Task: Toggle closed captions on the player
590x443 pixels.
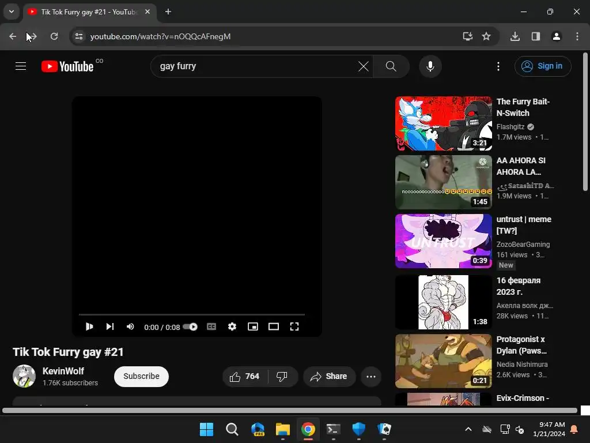Action: coord(211,326)
